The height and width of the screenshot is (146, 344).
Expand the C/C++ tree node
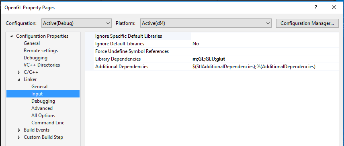[19, 73]
